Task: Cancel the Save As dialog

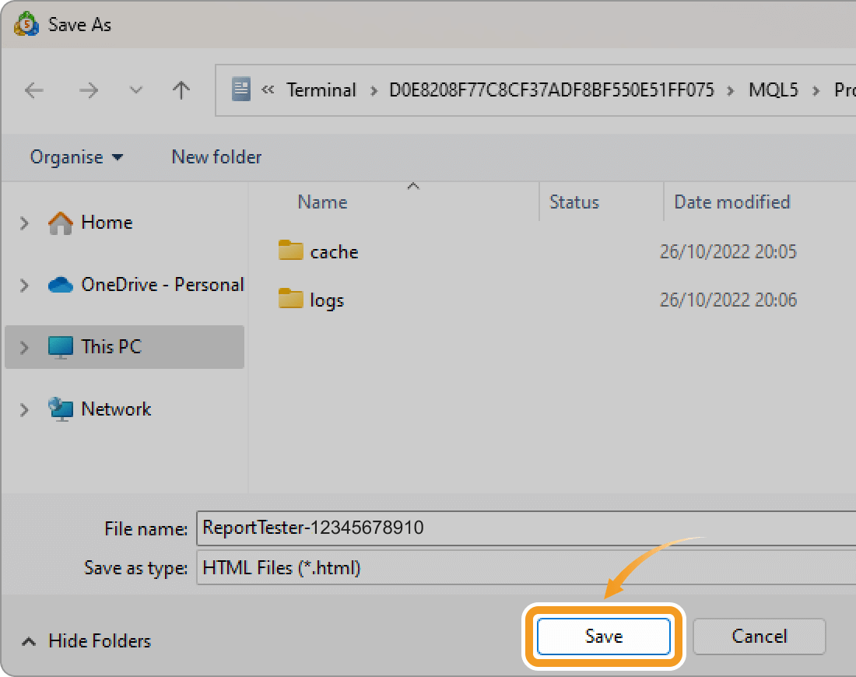Action: 759,636
